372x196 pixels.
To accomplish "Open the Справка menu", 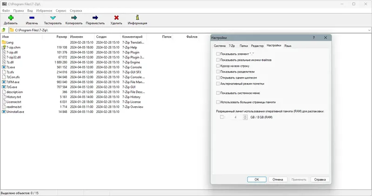I will [x=76, y=11].
